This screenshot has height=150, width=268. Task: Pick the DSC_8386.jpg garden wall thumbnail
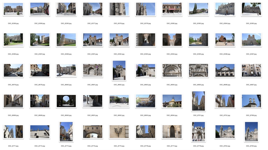pos(13,40)
